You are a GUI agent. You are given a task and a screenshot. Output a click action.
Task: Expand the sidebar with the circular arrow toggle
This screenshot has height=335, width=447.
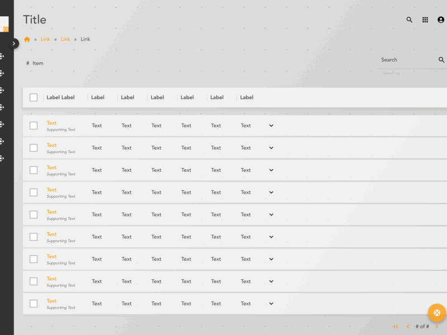14,43
